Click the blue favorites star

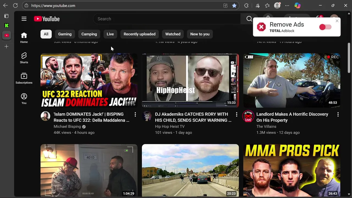234,5
